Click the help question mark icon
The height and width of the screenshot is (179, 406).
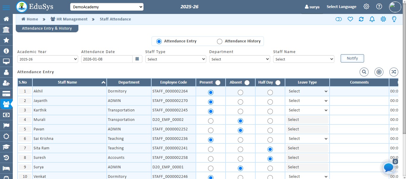pyautogui.click(x=379, y=7)
